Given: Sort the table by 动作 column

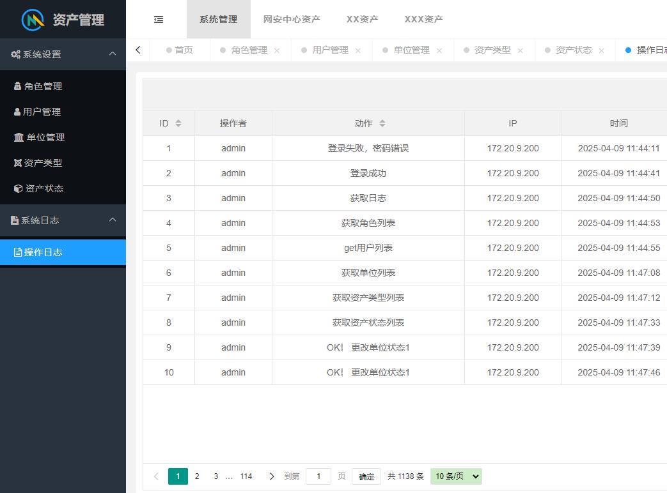Looking at the screenshot, I should 382,123.
